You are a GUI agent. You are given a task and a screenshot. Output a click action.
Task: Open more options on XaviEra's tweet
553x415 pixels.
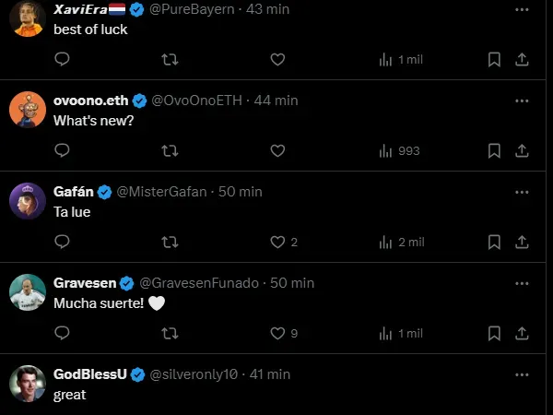point(522,9)
